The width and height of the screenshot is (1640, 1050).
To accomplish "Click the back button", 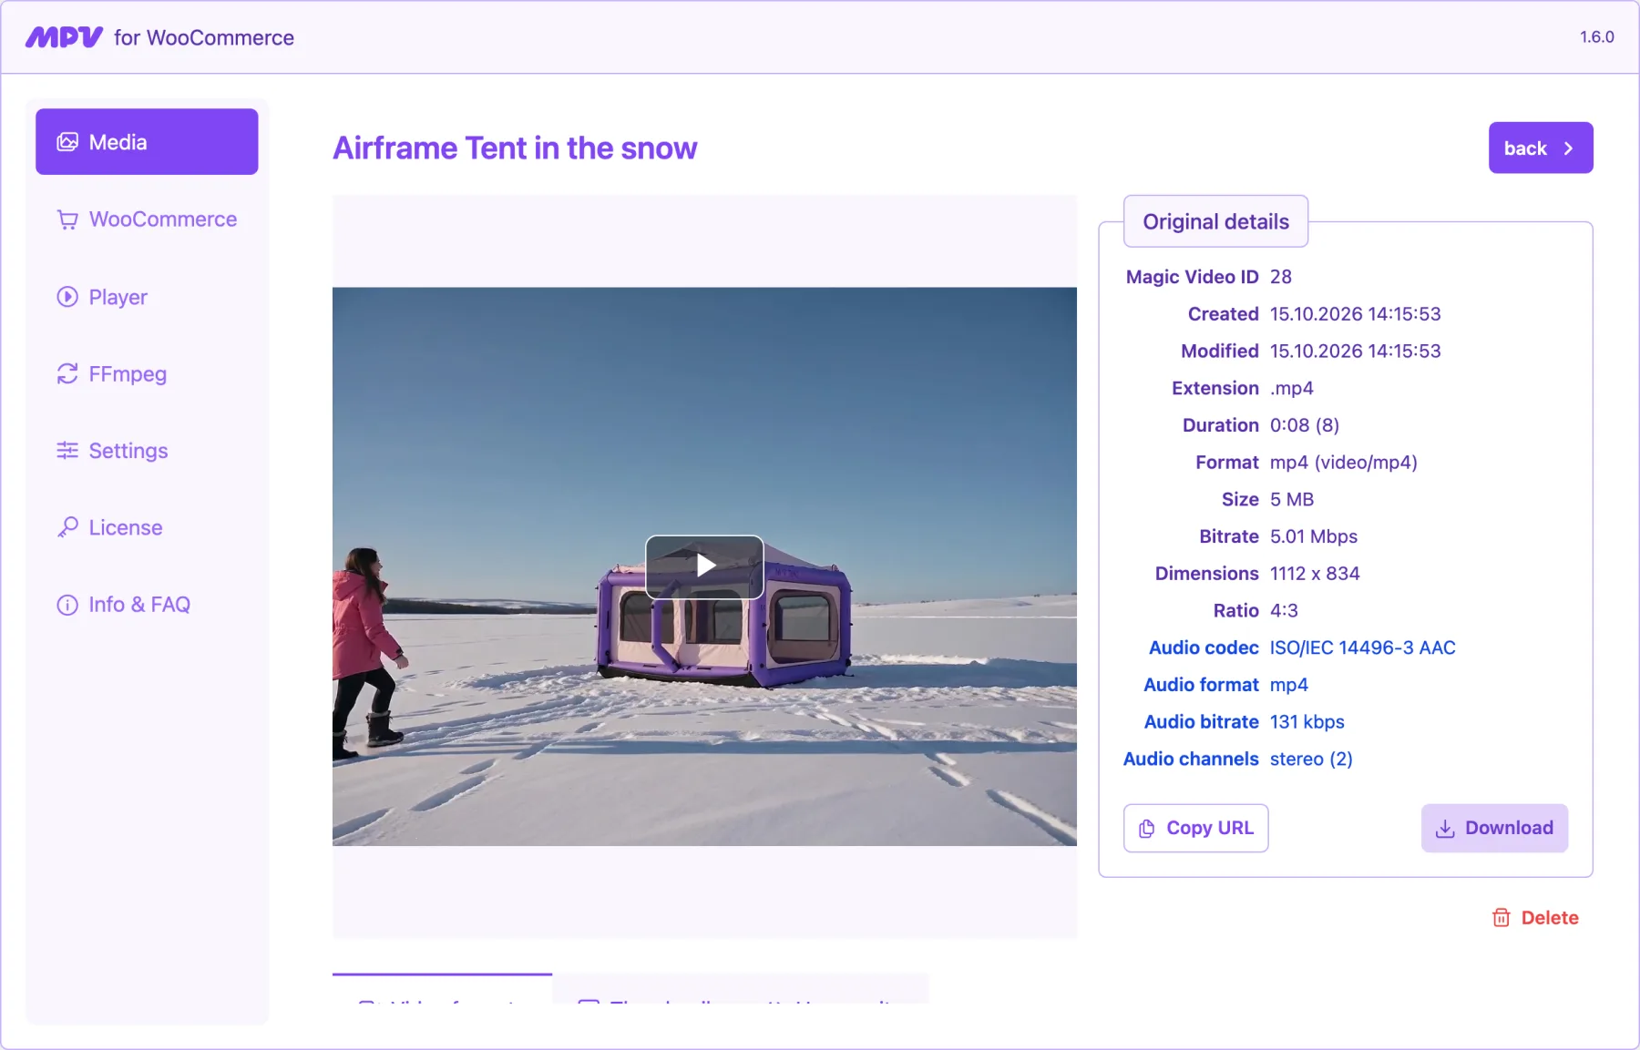I will [x=1541, y=148].
